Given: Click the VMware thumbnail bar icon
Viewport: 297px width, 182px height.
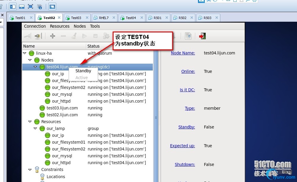Looking at the screenshot, I should [22, 7].
